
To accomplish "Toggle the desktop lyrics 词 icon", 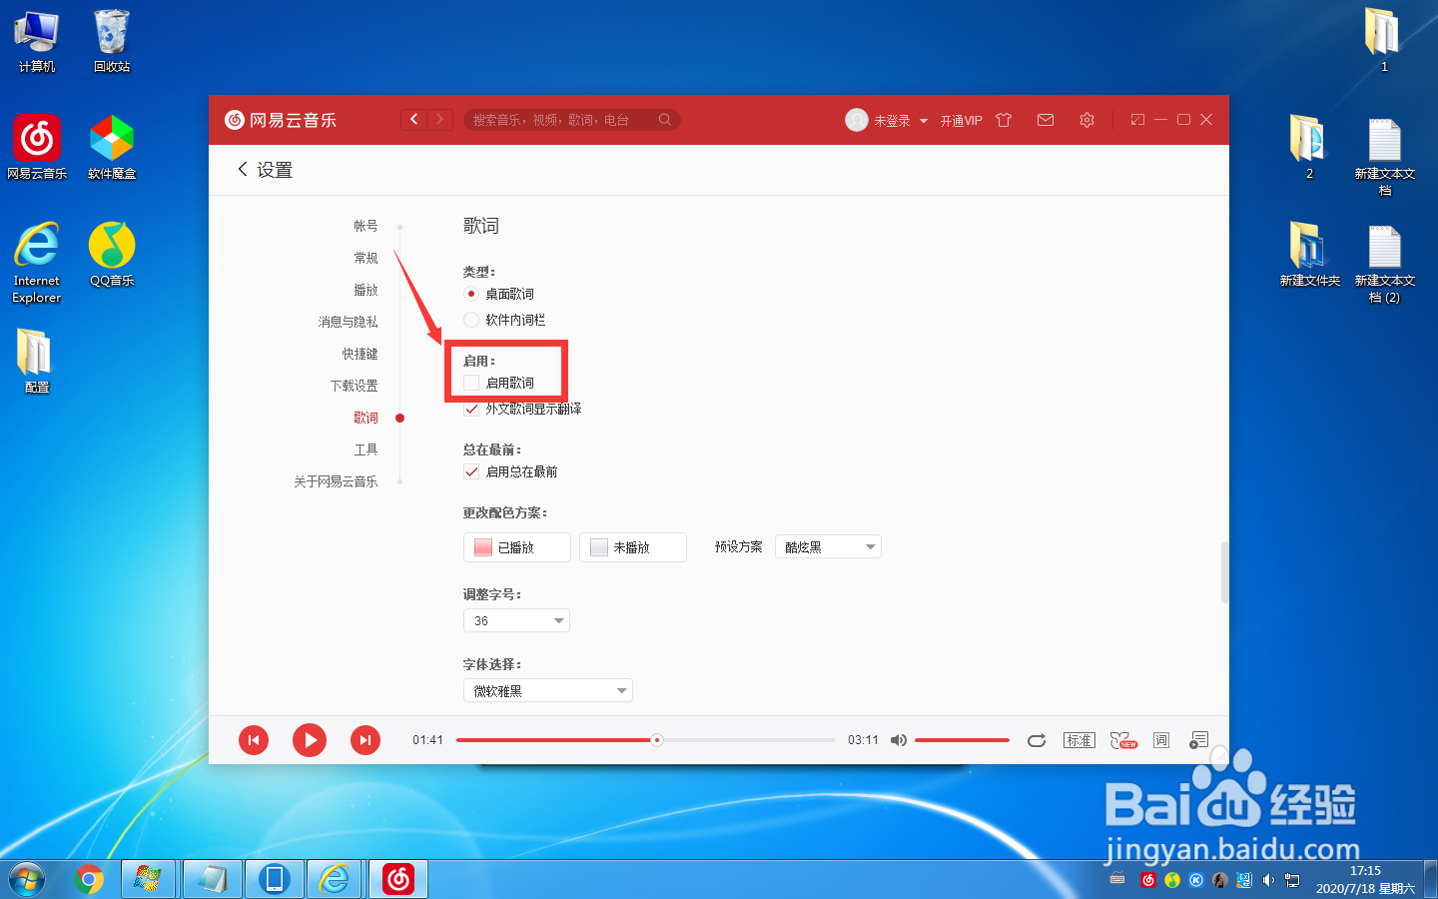I will tap(1161, 740).
